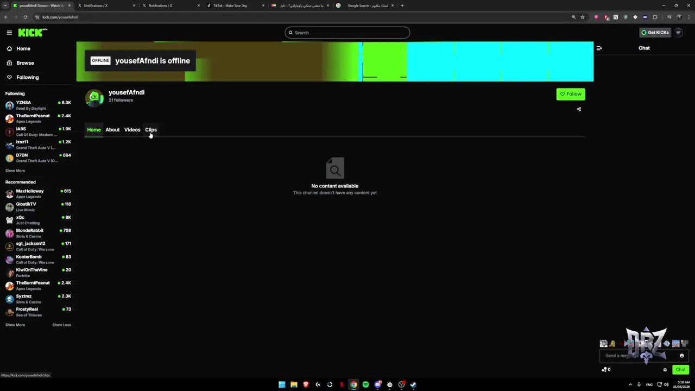Open YZNSA channel from Following
This screenshot has height=391, width=695.
click(x=38, y=105)
